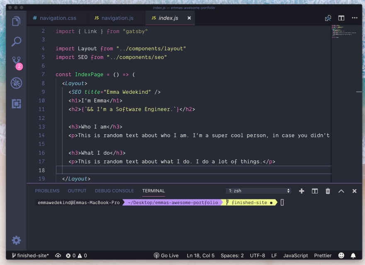
Task: Split the terminal pane
Action: pos(315,191)
